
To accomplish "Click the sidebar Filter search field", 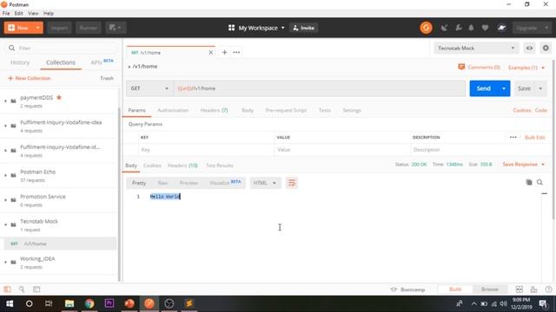I will [x=60, y=49].
